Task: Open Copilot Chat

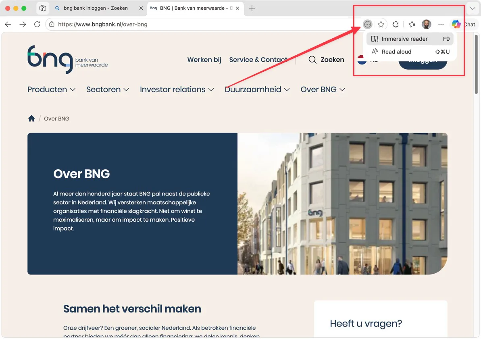Action: pos(463,24)
